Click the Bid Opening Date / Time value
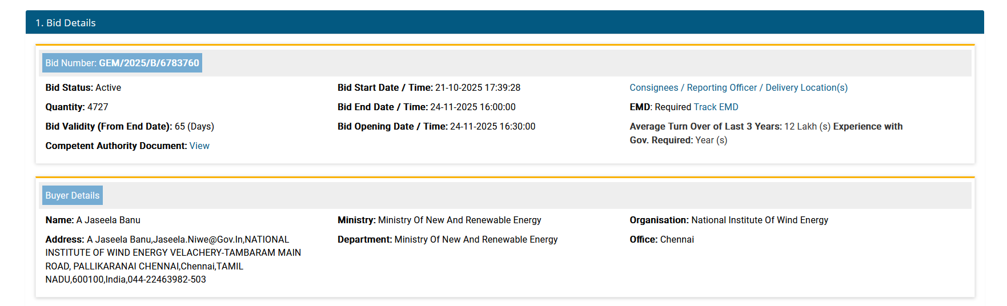1007x306 pixels. [492, 126]
